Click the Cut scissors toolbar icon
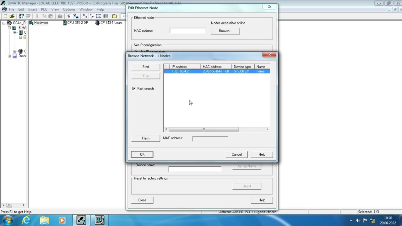This screenshot has width=402, height=226. click(x=37, y=16)
